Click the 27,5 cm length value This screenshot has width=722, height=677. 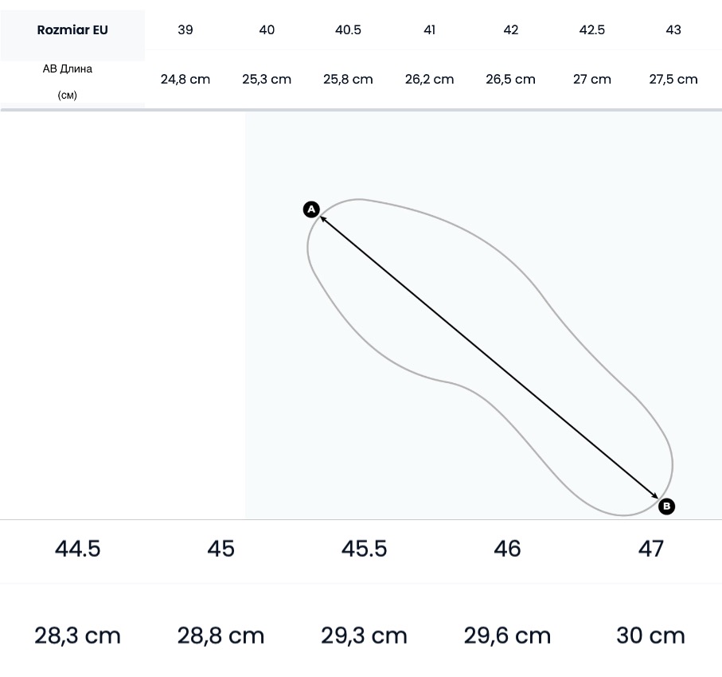tap(673, 80)
